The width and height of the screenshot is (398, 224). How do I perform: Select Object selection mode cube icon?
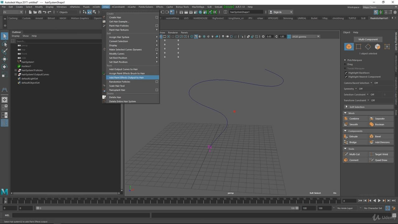pyautogui.click(x=349, y=47)
